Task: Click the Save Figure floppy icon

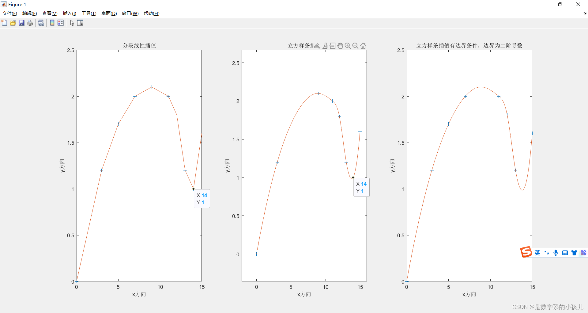Action: (21, 23)
